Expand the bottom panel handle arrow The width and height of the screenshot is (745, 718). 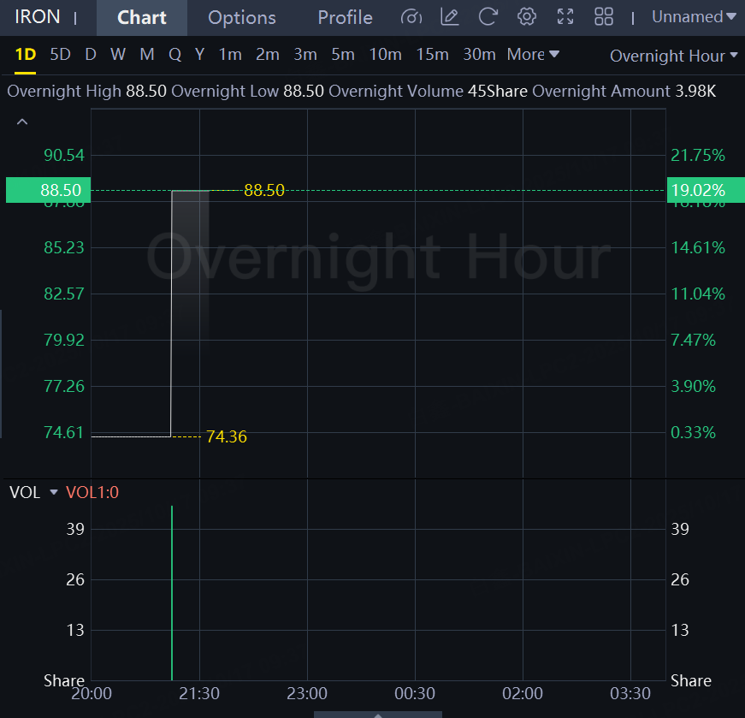[377, 714]
